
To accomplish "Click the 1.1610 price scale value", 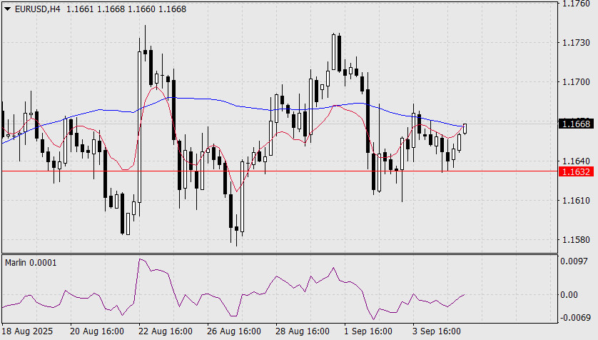I will click(x=576, y=200).
